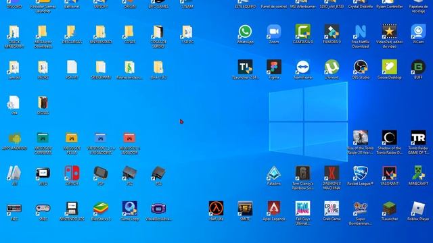Viewport: 433px width, 243px height.
Task: Launch the MINECRAFT creeper icon
Action: tap(418, 173)
